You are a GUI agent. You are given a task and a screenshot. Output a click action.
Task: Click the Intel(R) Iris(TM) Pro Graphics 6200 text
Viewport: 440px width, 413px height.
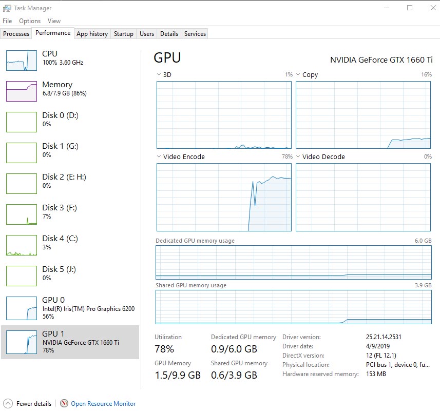[x=88, y=309]
